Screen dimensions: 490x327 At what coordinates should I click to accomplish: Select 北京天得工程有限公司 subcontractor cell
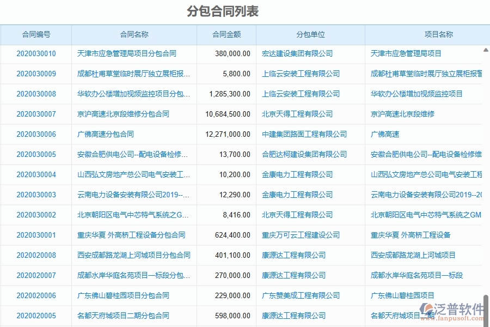pyautogui.click(x=297, y=114)
